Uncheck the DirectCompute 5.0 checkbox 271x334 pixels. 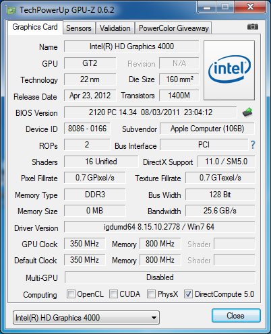[x=188, y=294]
